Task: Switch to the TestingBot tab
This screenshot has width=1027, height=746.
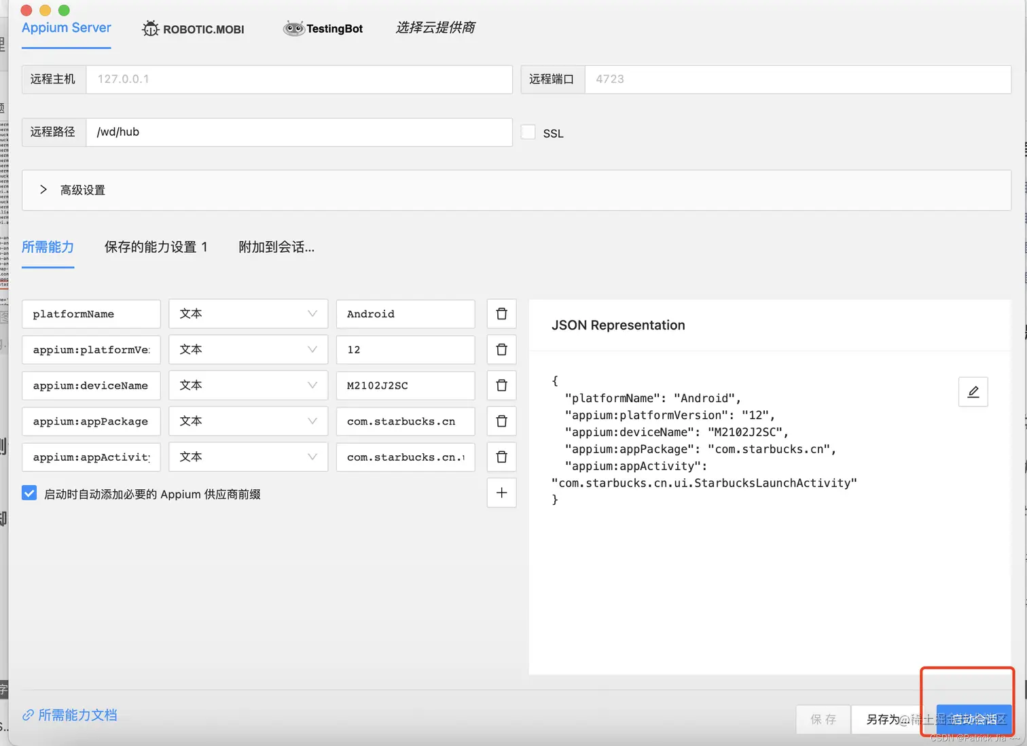Action: 323,29
